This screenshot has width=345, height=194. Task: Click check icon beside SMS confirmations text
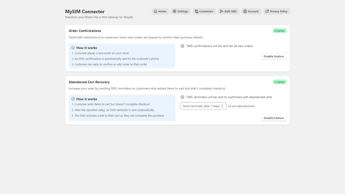click(x=182, y=46)
